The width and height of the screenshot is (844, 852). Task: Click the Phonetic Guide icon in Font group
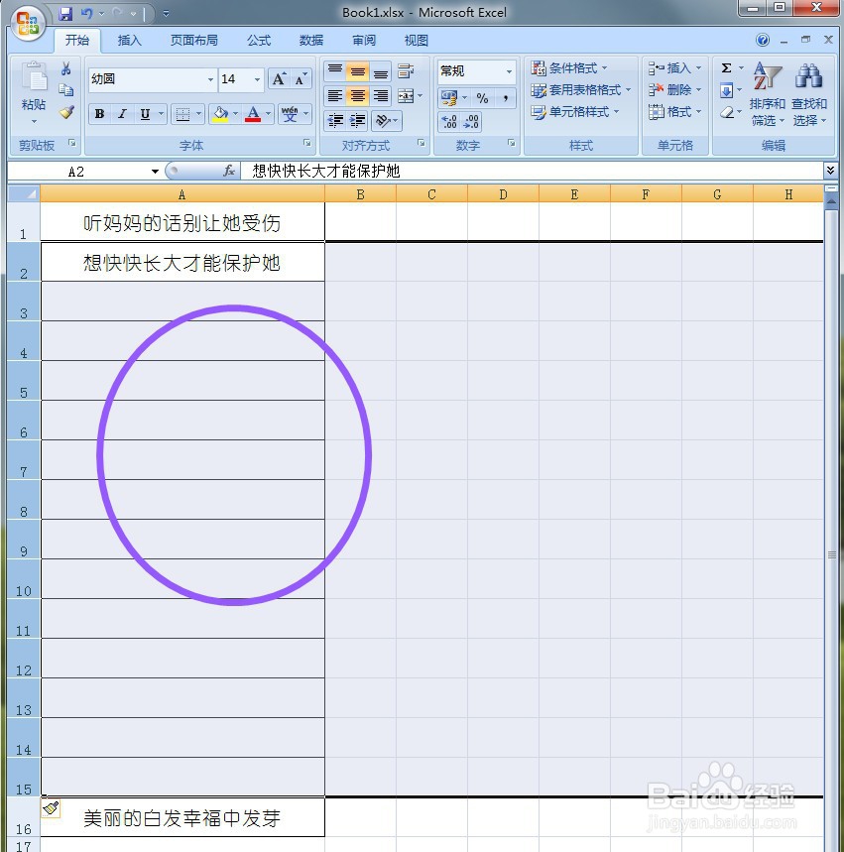(292, 112)
